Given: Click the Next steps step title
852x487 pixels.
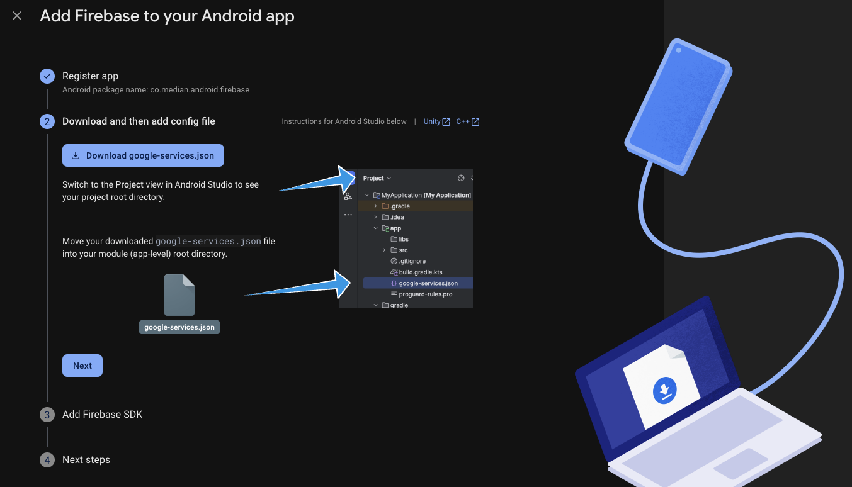Looking at the screenshot, I should point(86,460).
